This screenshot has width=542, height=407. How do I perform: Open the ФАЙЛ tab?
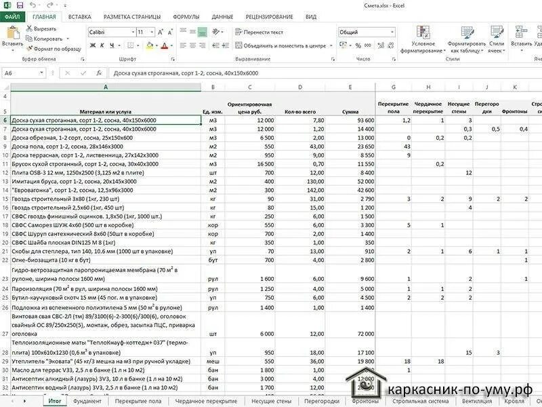pyautogui.click(x=12, y=16)
